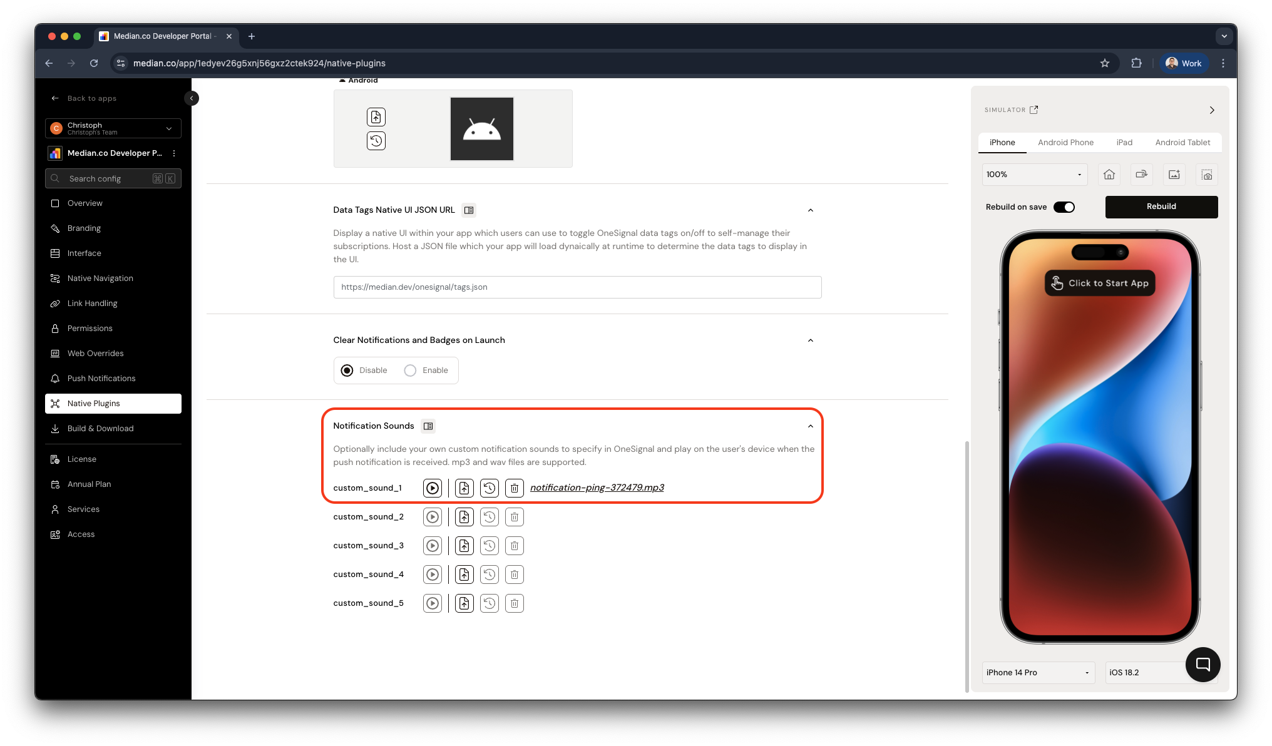This screenshot has height=746, width=1272.
Task: Upload file for custom_sound_2
Action: tap(464, 517)
